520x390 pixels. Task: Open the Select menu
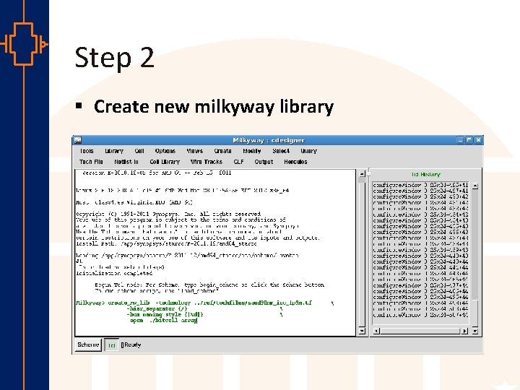click(x=281, y=151)
